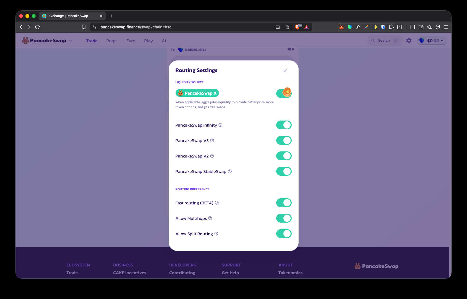The width and height of the screenshot is (467, 299).
Task: Click the footer PancakeSwap logo
Action: coord(377,266)
